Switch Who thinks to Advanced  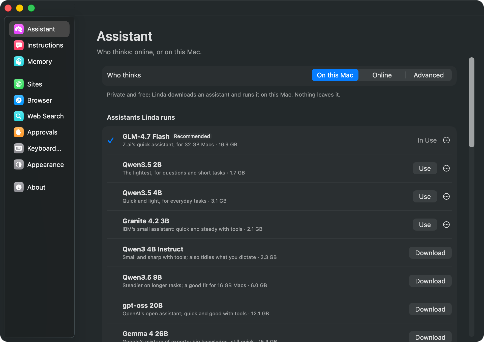click(429, 75)
